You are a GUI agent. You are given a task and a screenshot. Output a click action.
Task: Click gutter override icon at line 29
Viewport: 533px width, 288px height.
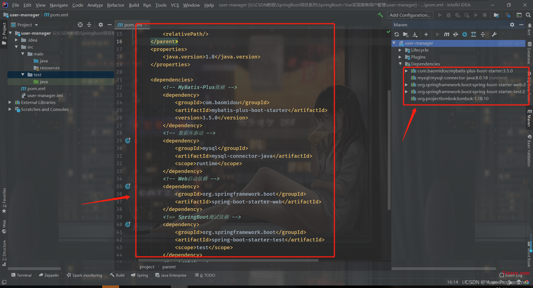[128, 141]
